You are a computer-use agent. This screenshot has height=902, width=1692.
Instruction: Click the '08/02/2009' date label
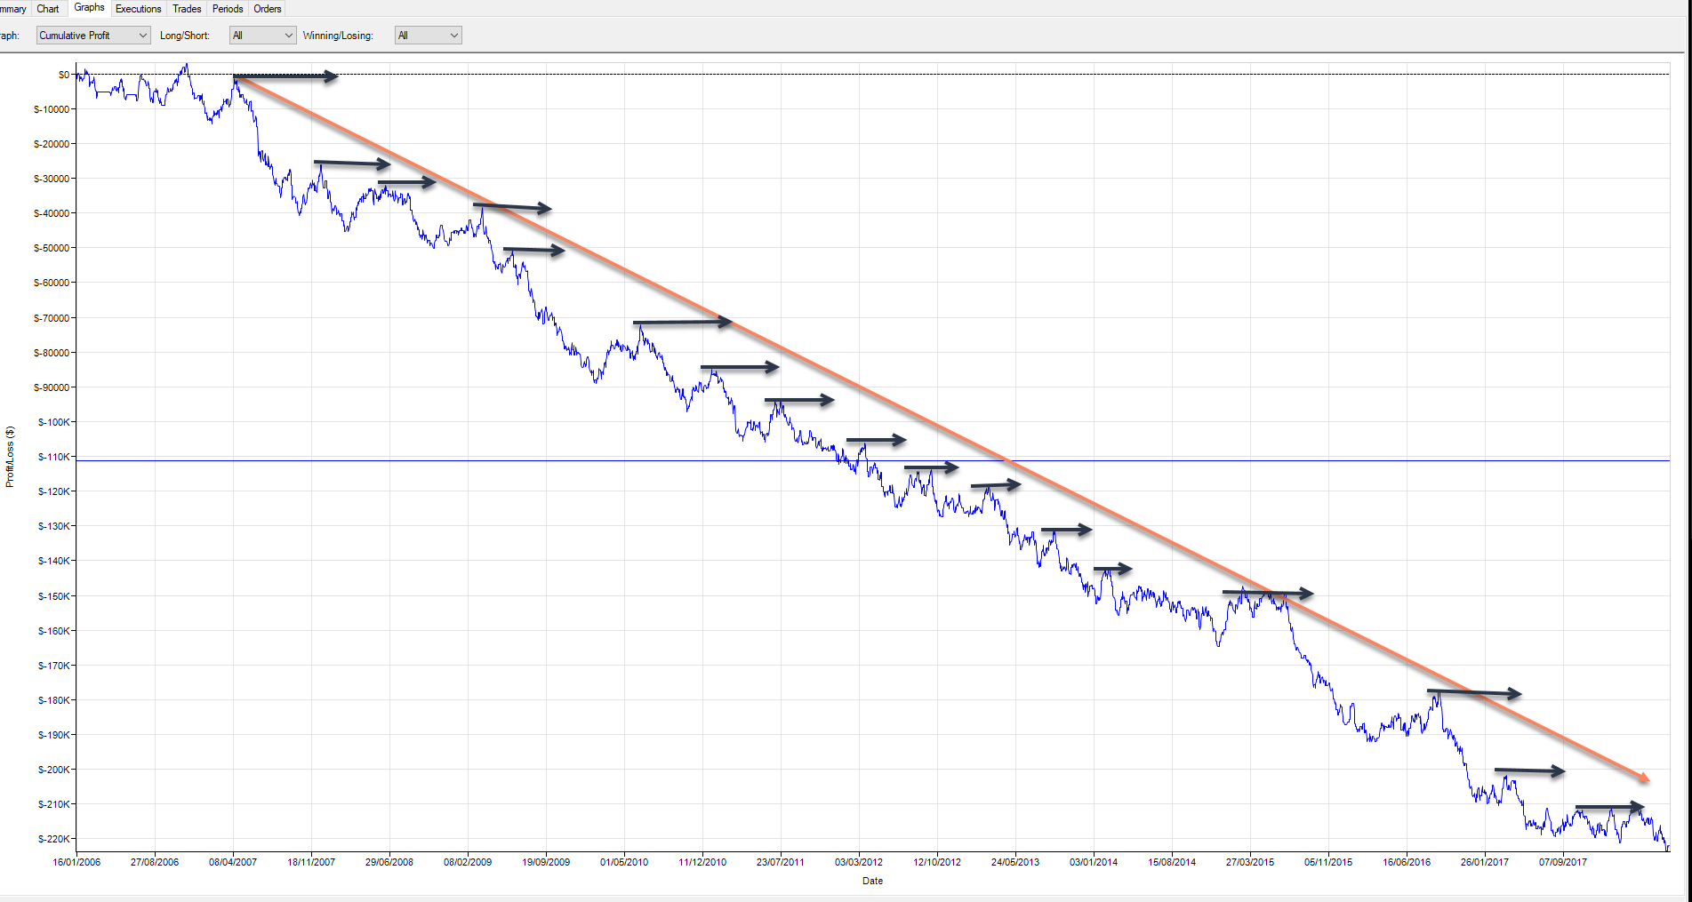pyautogui.click(x=468, y=862)
